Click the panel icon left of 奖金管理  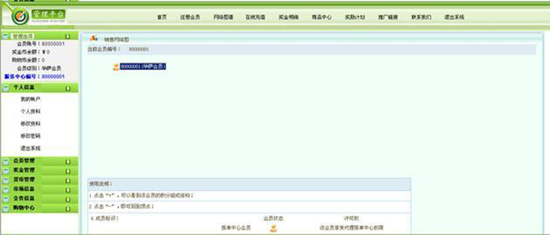(6, 171)
